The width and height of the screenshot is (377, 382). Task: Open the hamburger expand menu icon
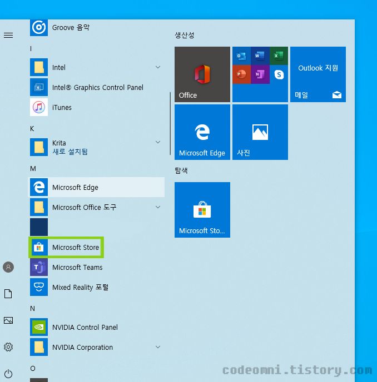(x=8, y=36)
